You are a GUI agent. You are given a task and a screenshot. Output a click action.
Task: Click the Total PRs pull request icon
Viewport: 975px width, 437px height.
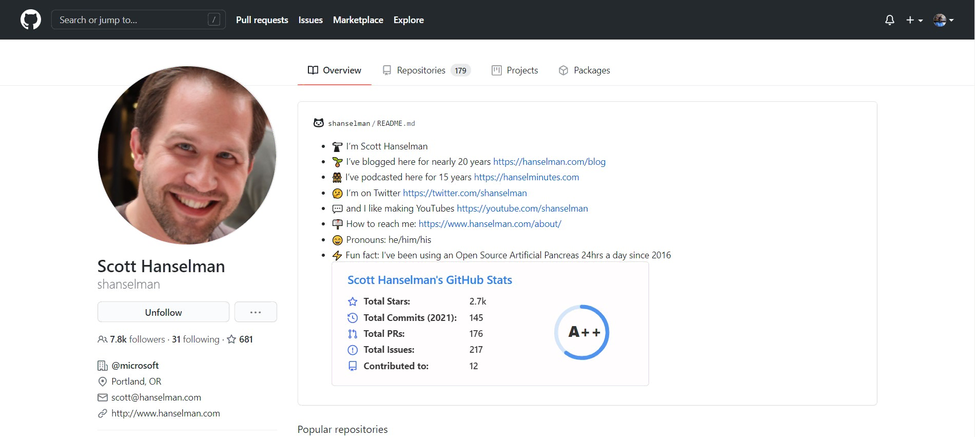[353, 334]
